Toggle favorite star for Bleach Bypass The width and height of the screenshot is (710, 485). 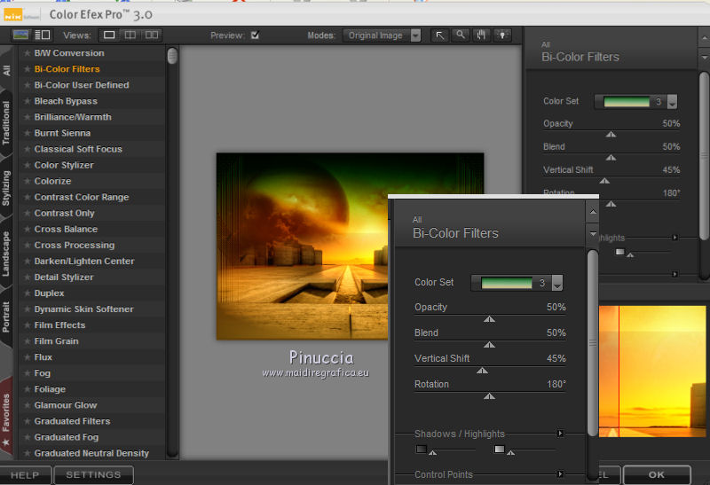(x=27, y=101)
